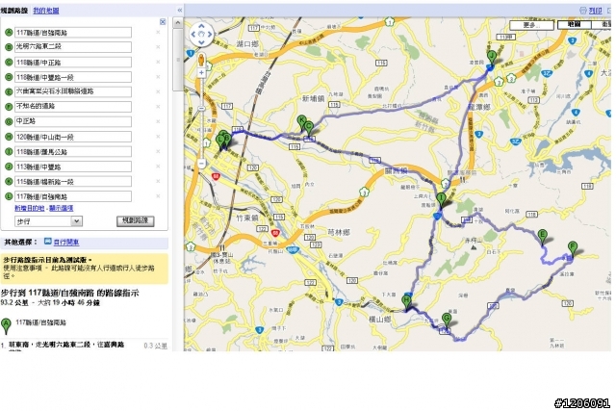Remove waypoint A 117縣道/自強南路 with its X
The height and width of the screenshot is (411, 616).
coord(158,32)
